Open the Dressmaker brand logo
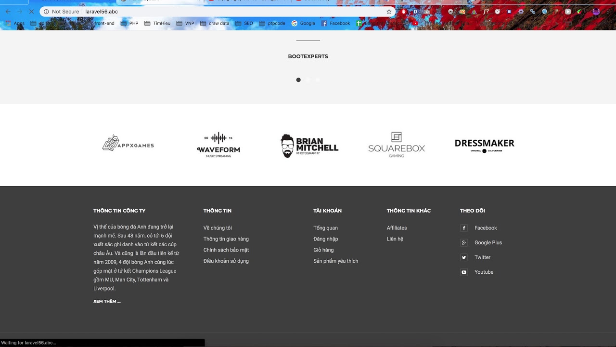 click(485, 145)
